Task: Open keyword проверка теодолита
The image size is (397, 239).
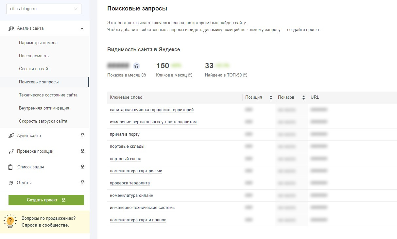Action: click(130, 183)
